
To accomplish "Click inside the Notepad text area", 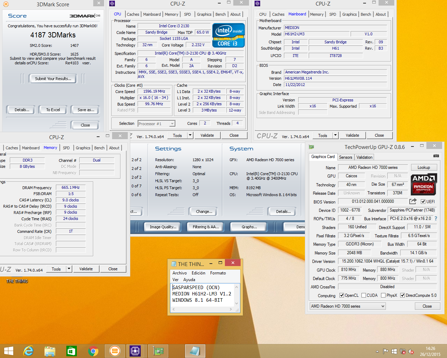I will click(202, 295).
